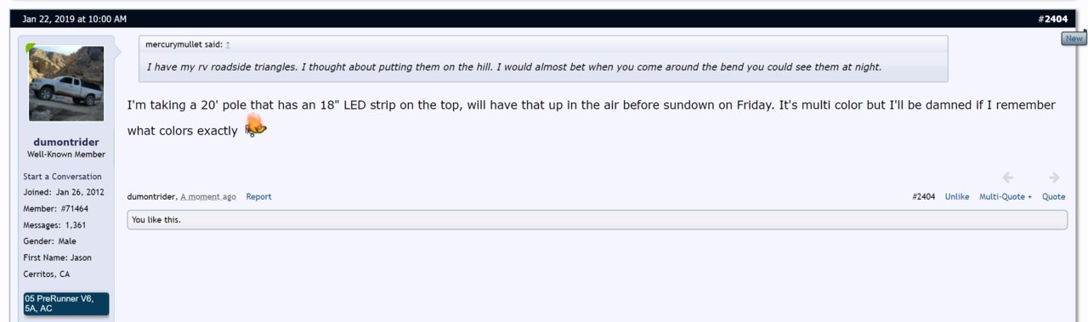Expand the mercurymullet quoted message block
This screenshot has width=1088, height=322.
pyautogui.click(x=543, y=59)
